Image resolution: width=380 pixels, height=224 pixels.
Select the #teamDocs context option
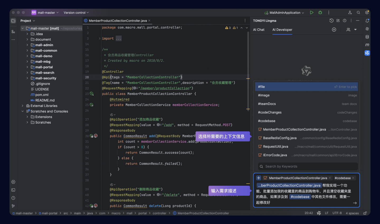click(306, 104)
